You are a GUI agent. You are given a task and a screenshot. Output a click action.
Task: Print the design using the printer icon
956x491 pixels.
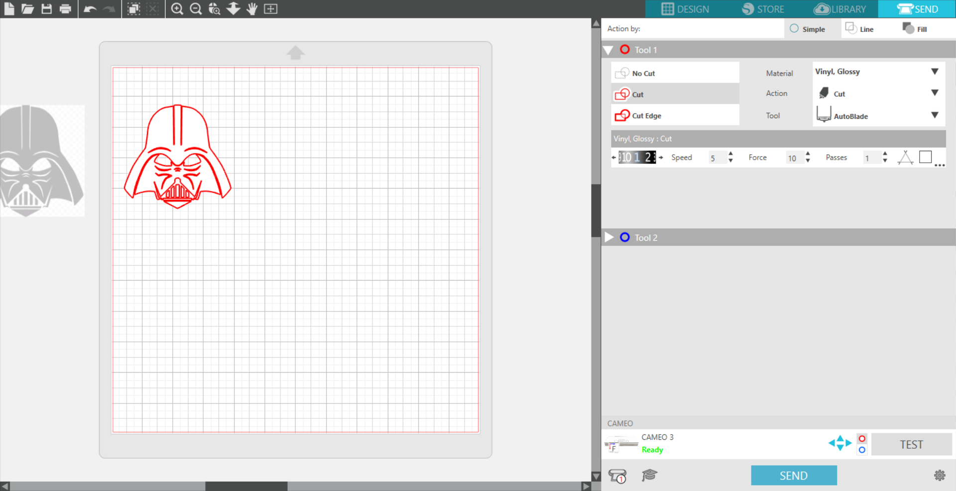point(65,8)
